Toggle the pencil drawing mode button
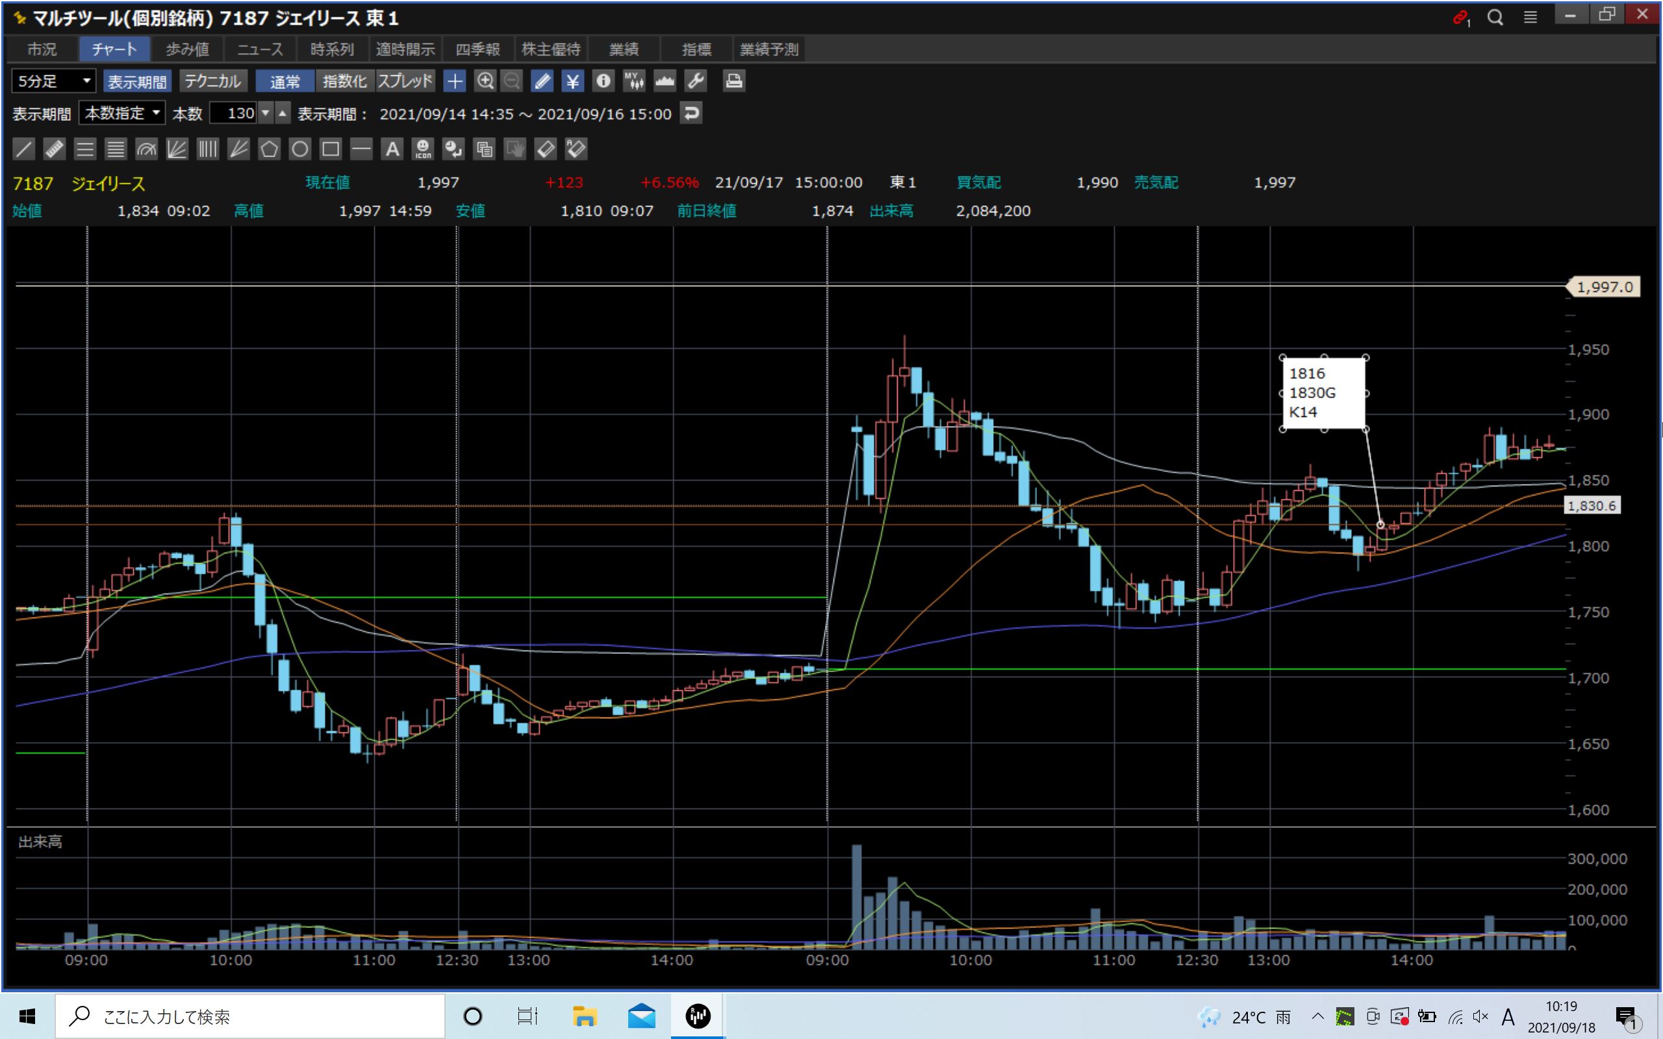 [542, 81]
